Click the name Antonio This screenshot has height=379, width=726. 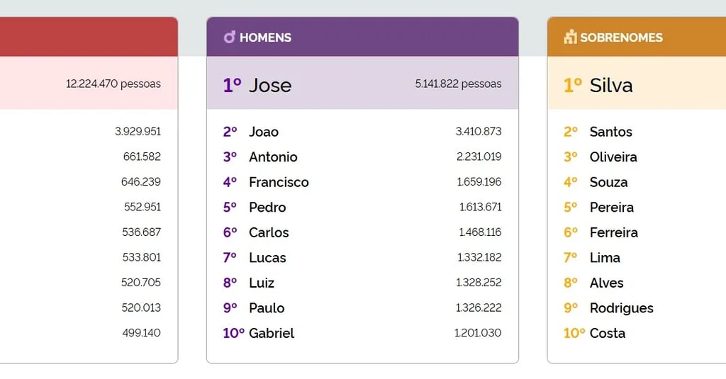[x=273, y=157]
